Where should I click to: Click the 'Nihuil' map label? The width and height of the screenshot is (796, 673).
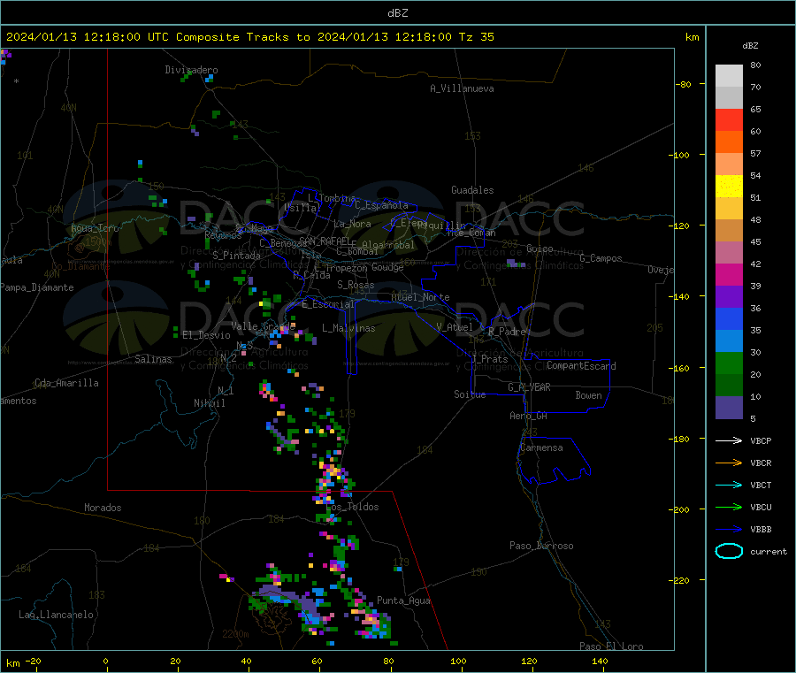tap(210, 403)
